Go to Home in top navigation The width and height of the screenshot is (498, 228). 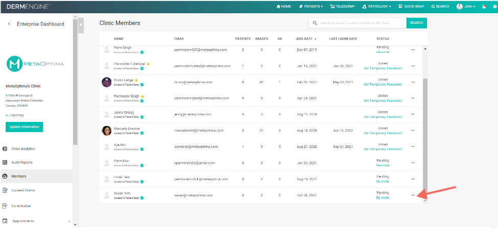pyautogui.click(x=283, y=6)
